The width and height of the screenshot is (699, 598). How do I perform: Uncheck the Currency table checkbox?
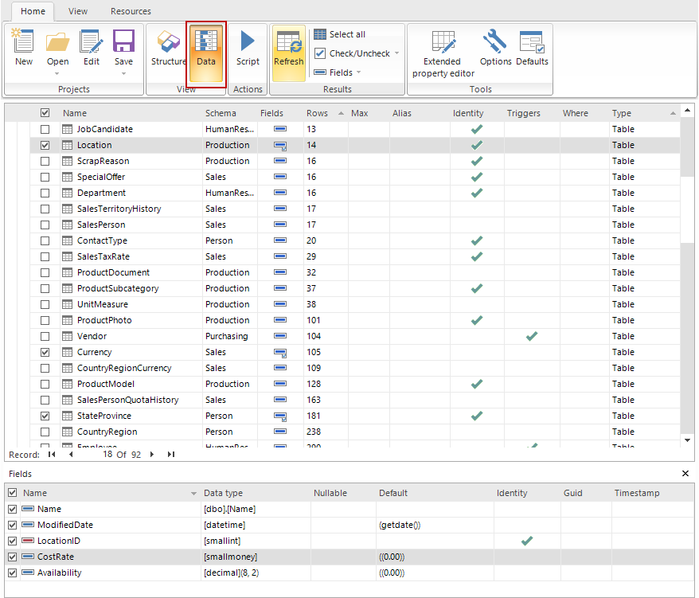[45, 352]
